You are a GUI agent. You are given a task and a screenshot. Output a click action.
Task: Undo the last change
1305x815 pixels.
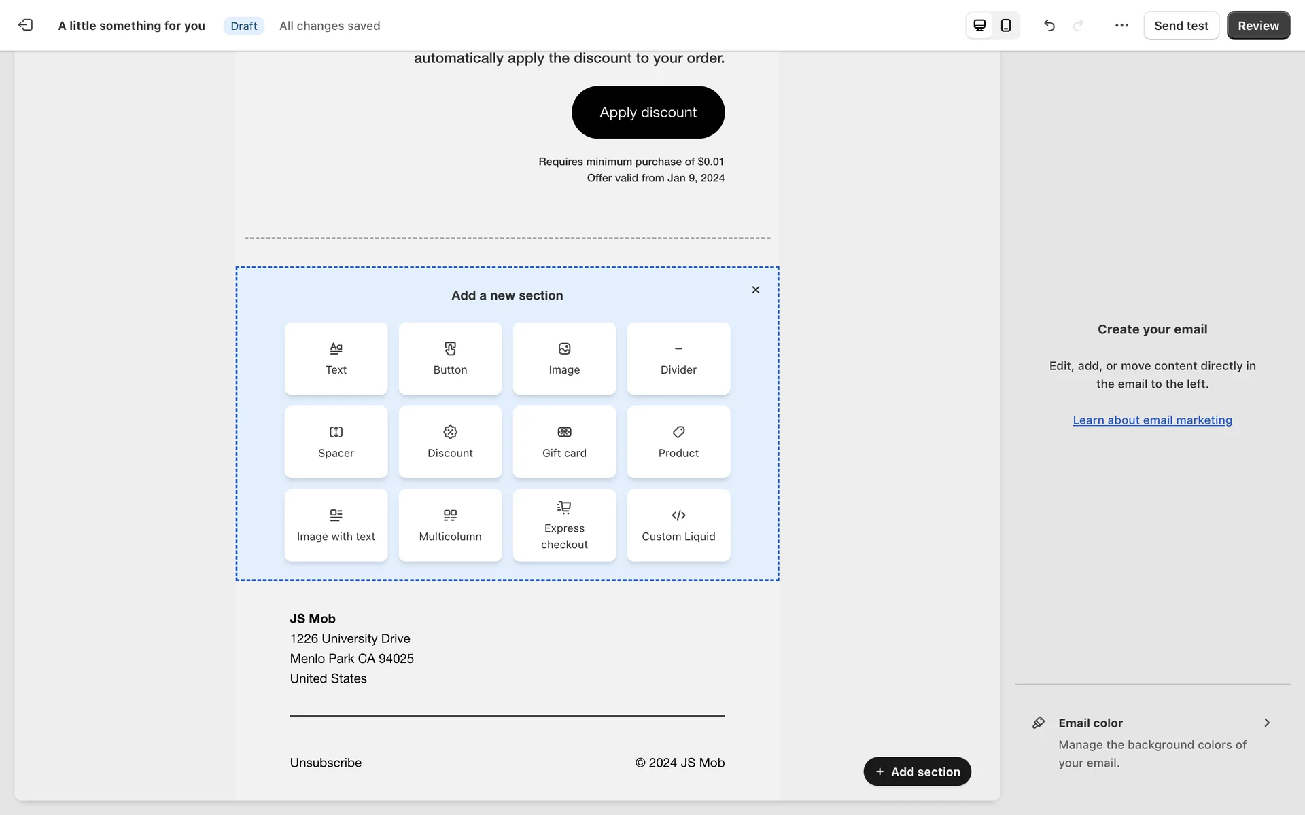click(1049, 25)
